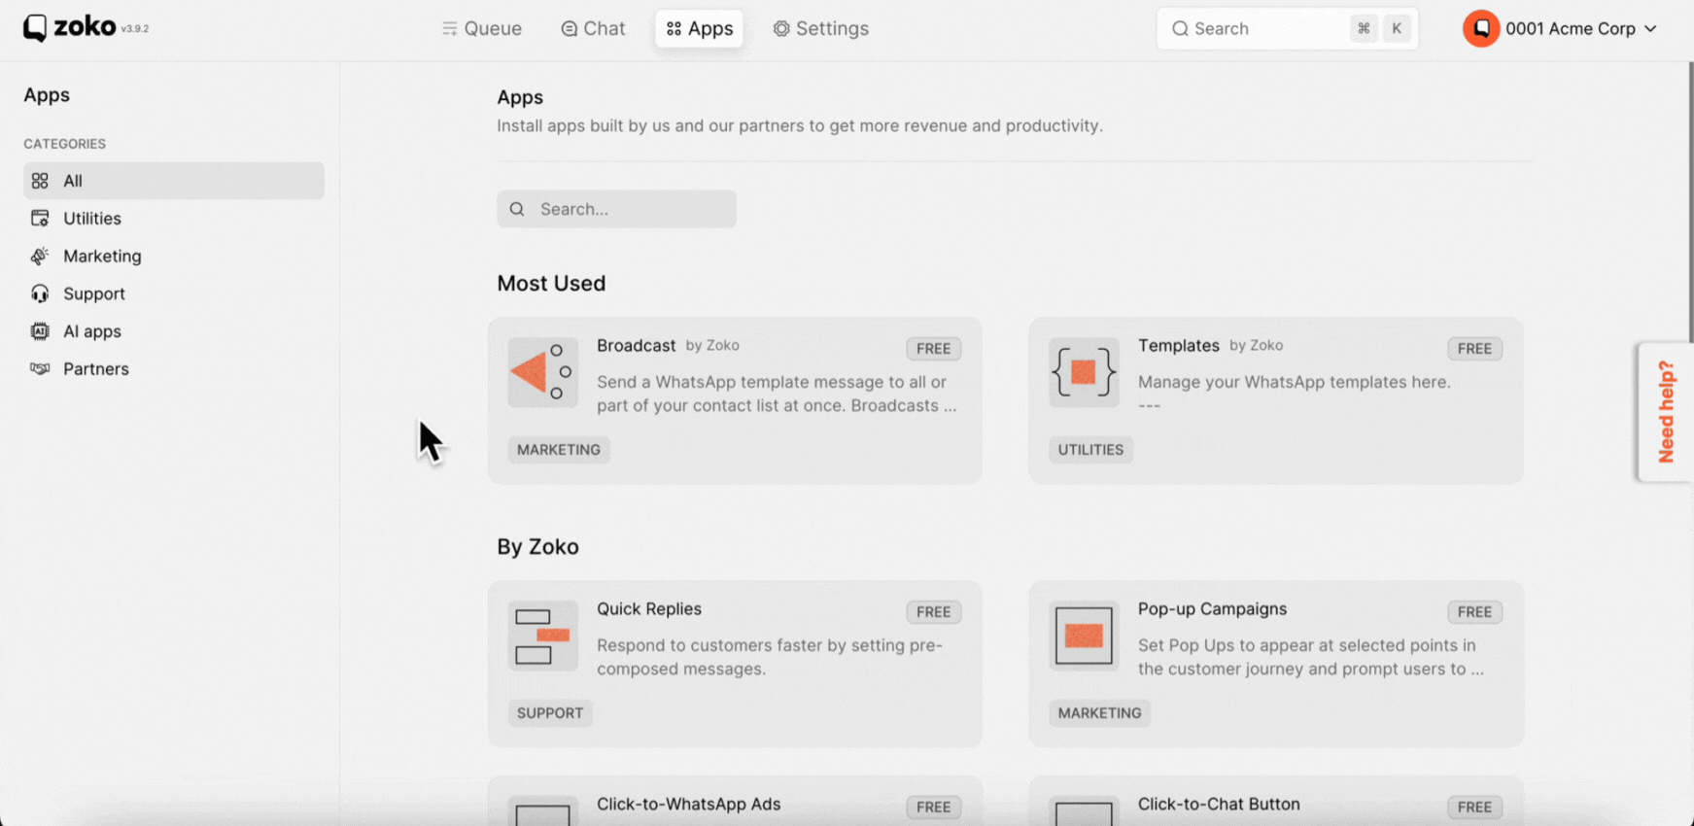Open the Settings tab
The image size is (1694, 826).
821,29
